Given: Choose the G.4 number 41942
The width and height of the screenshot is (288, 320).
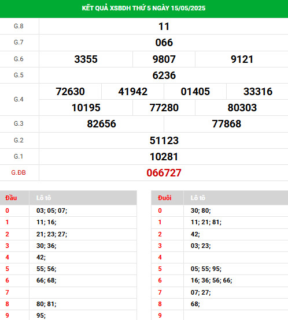Looking at the screenshot, I should tap(132, 92).
